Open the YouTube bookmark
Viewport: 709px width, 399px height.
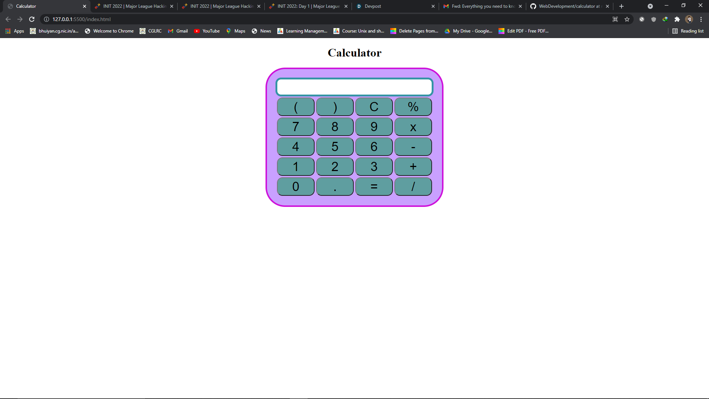[207, 31]
